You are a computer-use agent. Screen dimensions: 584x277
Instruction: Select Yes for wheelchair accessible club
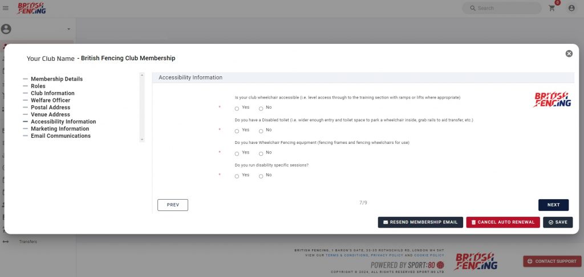[237, 108]
